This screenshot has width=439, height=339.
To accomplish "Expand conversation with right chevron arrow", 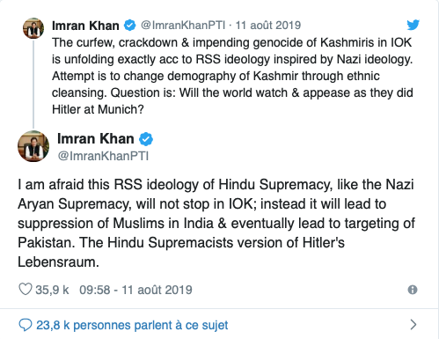I will 413,325.
